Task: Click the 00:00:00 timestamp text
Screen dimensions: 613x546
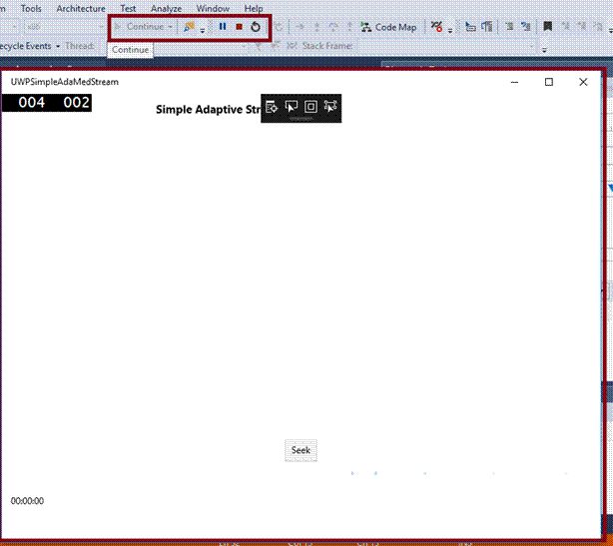Action: pyautogui.click(x=27, y=501)
